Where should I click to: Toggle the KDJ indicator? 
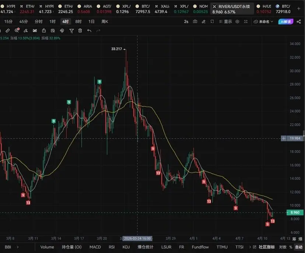click(x=126, y=247)
